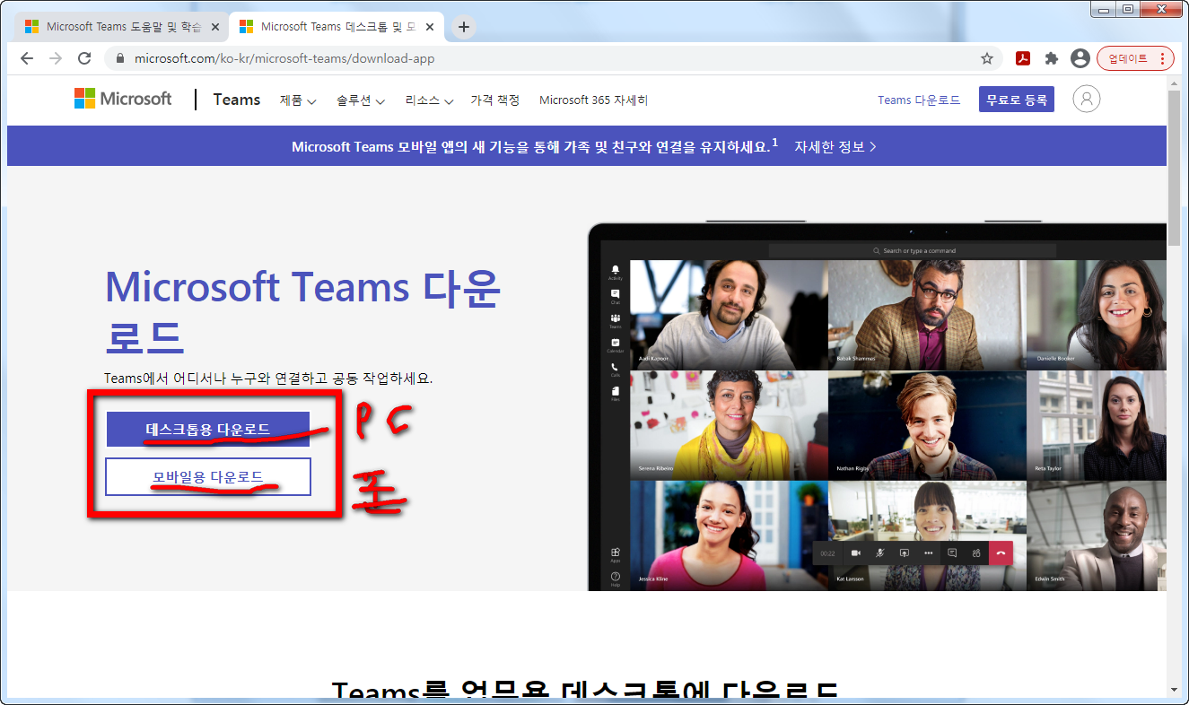Open the extensions puzzle-piece icon
Viewport: 1189px width, 705px height.
[1052, 58]
